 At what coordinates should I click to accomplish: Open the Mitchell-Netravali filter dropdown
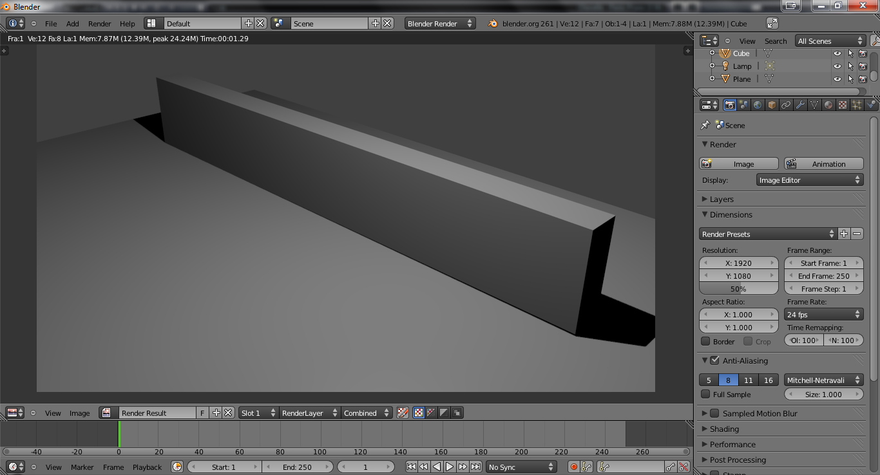[824, 380]
